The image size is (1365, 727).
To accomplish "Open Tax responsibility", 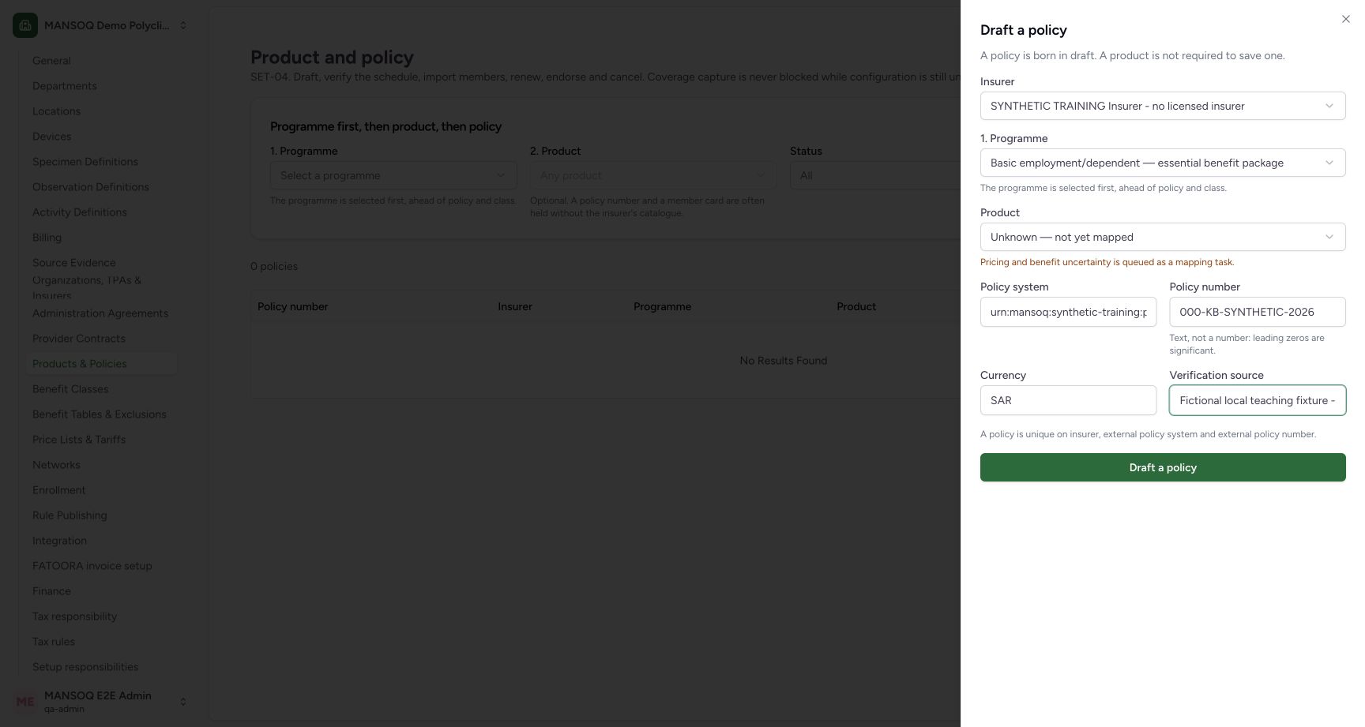I will point(74,616).
